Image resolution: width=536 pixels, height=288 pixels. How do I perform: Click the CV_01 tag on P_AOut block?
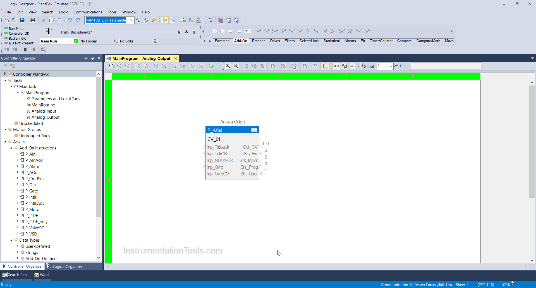click(x=214, y=139)
